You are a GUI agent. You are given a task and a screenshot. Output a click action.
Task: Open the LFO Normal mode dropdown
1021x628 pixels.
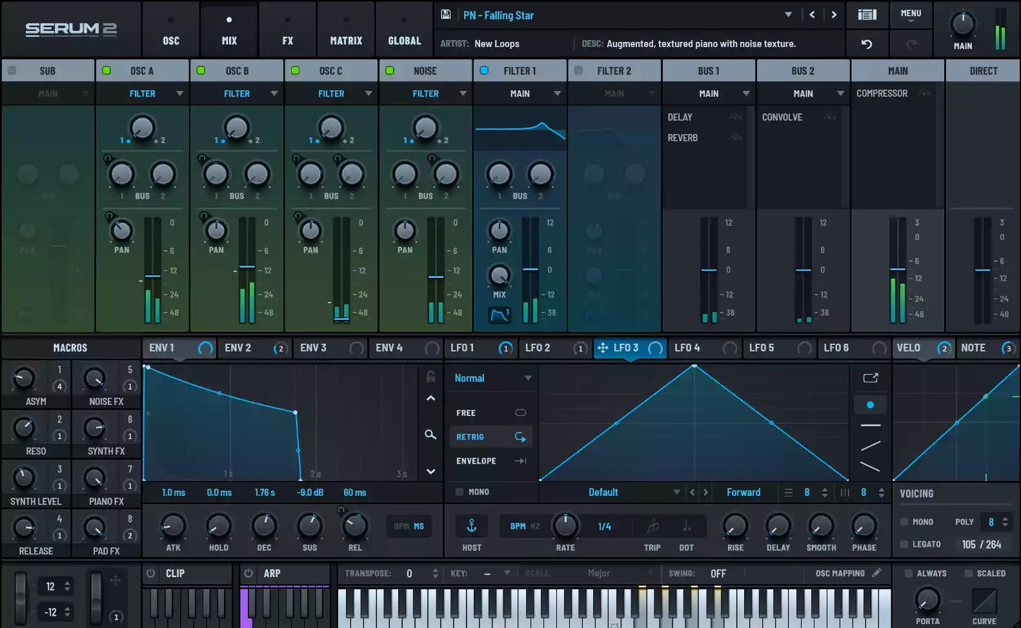pyautogui.click(x=493, y=378)
